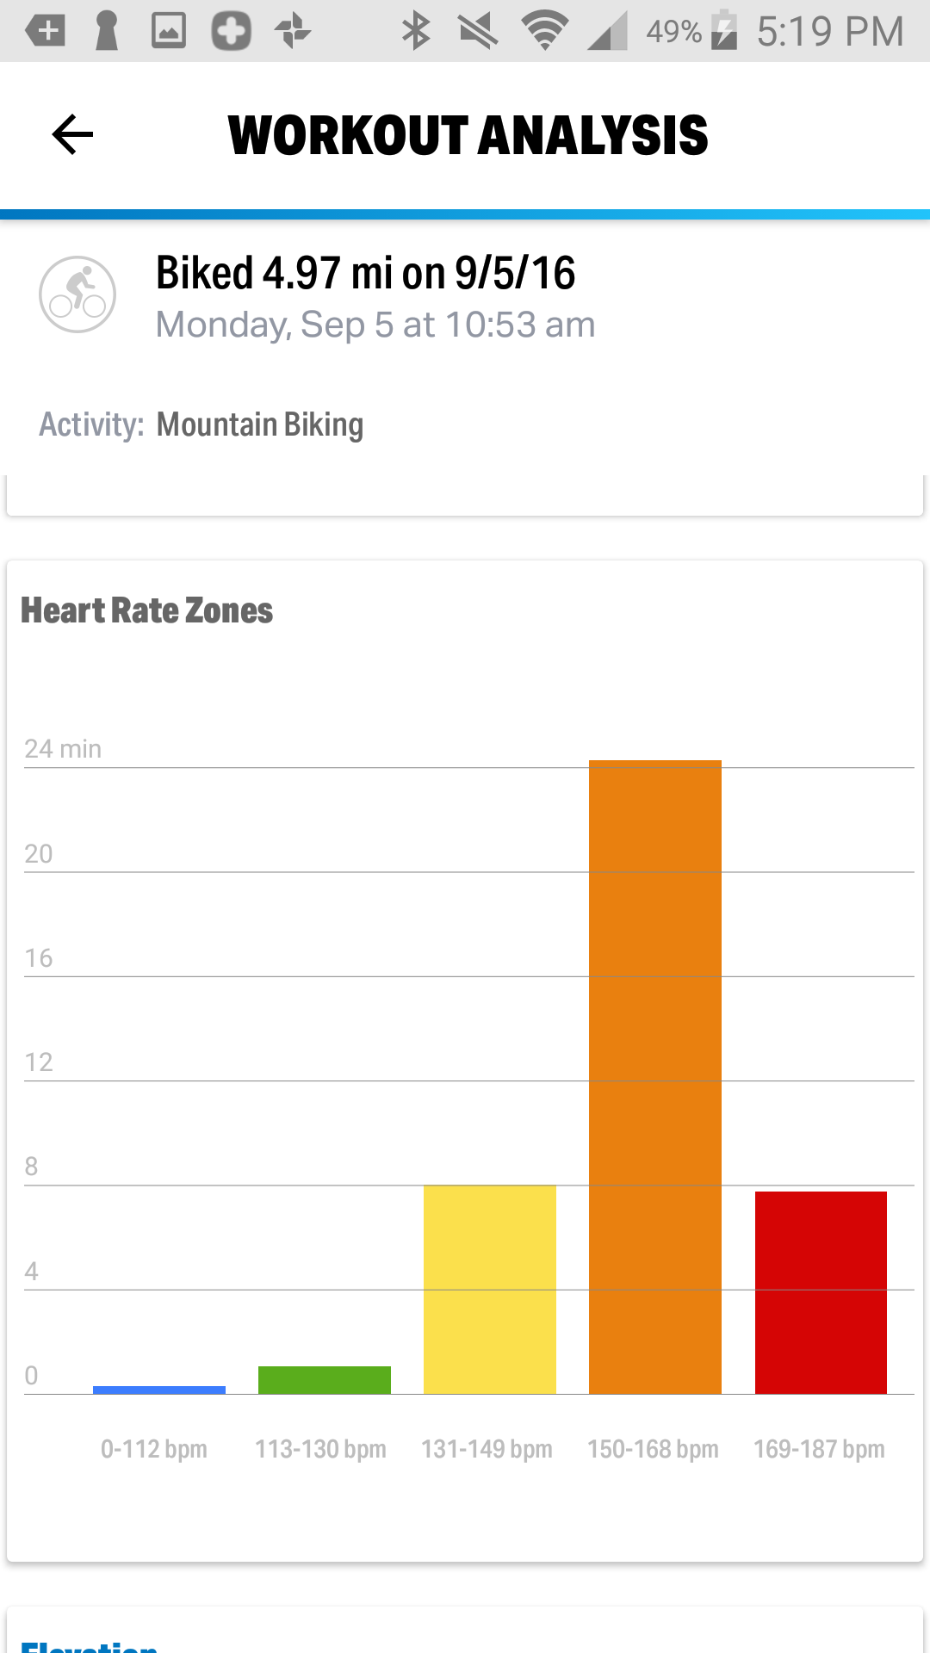Tap the orange 150-168 bpm bar

pos(654,1076)
